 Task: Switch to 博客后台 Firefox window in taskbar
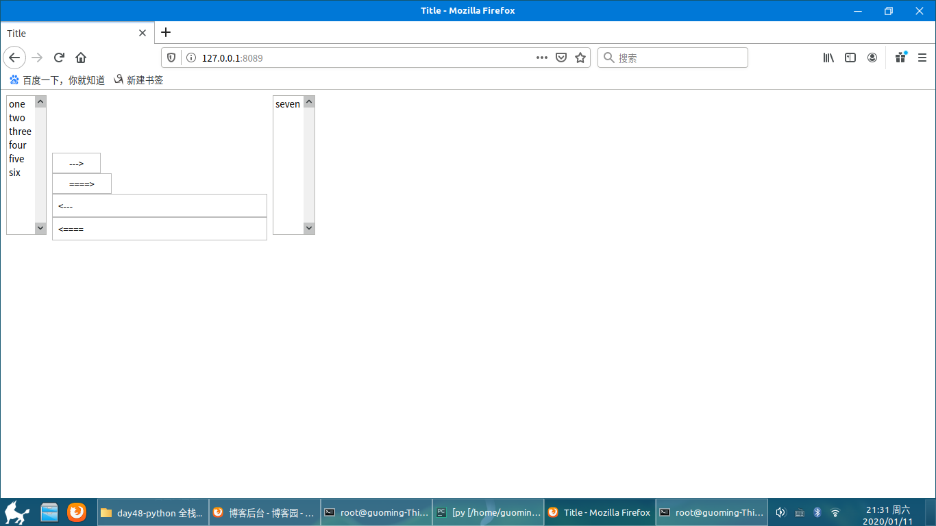click(x=264, y=512)
